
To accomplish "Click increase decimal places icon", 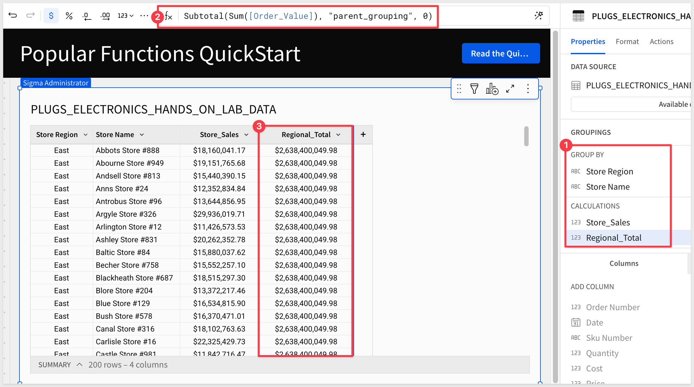I will (105, 16).
